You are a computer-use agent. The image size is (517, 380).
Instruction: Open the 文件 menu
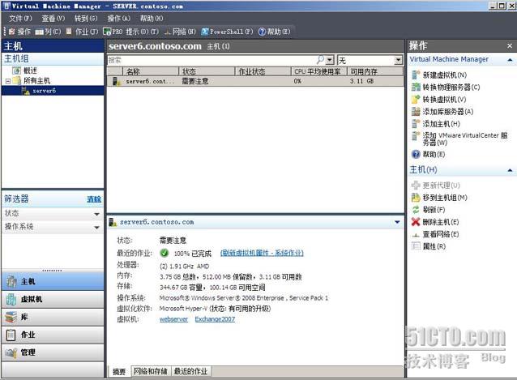(20, 19)
